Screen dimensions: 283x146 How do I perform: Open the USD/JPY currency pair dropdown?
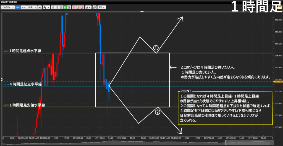click(x=8, y=7)
